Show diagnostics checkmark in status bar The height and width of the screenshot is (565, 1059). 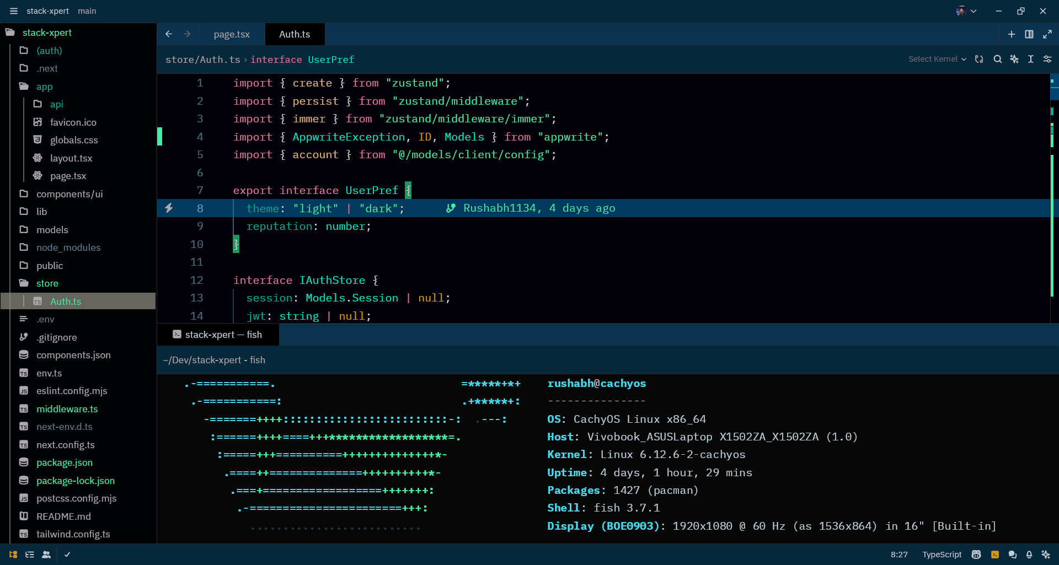[x=67, y=555]
